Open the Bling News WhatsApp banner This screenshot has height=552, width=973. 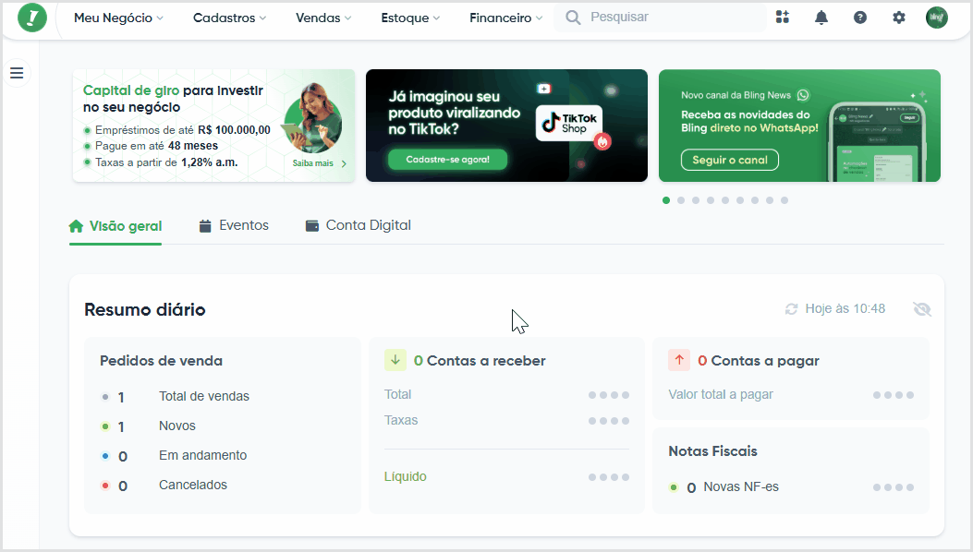coord(799,126)
